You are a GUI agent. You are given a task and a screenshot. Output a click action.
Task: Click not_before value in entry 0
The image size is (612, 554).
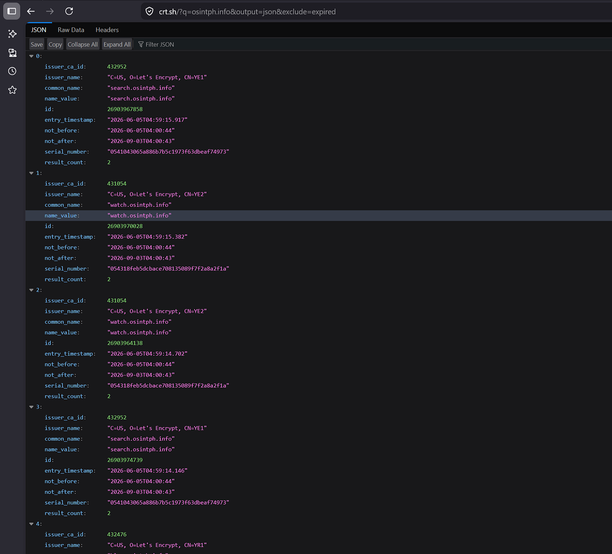point(141,130)
